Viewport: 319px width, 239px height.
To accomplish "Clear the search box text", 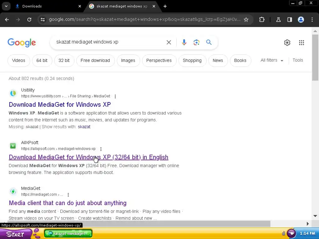I will click(169, 42).
